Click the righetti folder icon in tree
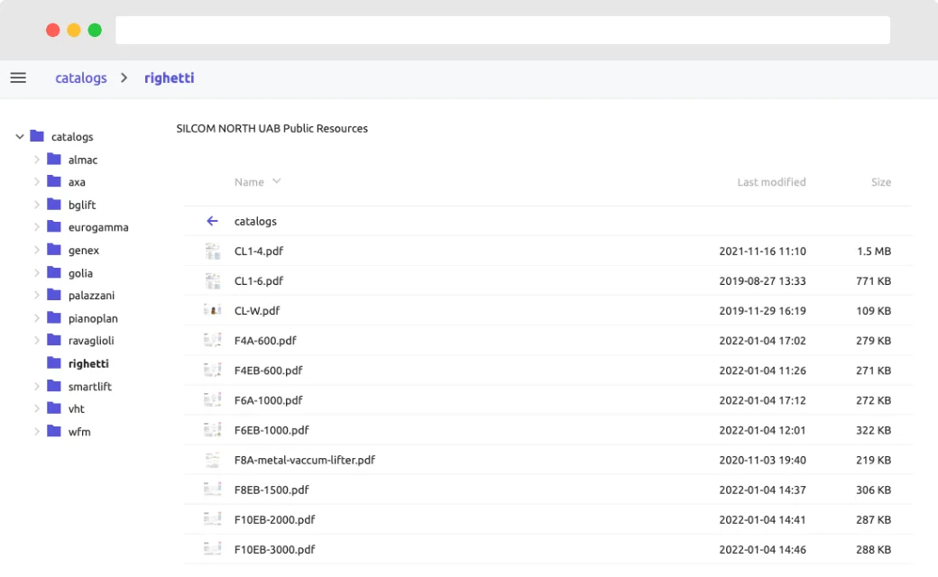This screenshot has height=577, width=938. coord(54,363)
